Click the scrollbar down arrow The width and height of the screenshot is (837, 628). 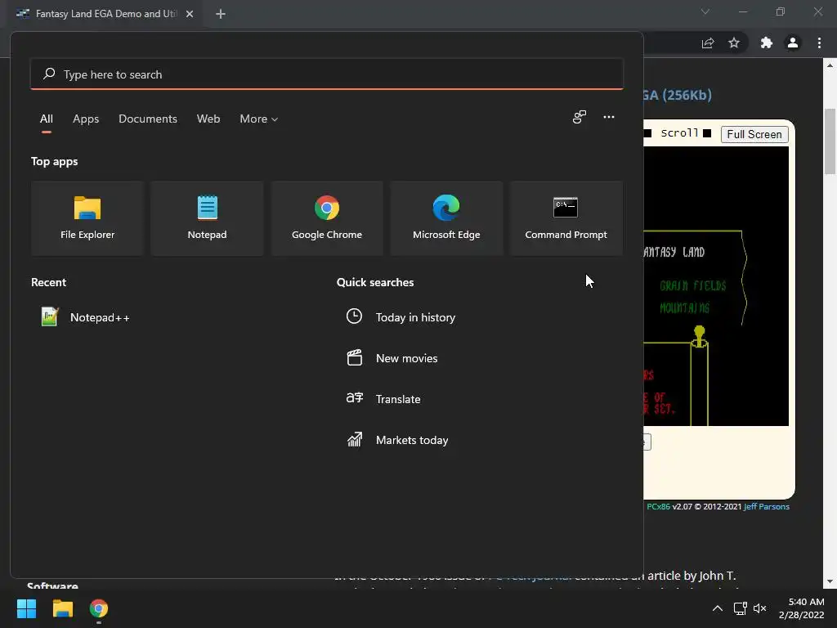pos(830,581)
